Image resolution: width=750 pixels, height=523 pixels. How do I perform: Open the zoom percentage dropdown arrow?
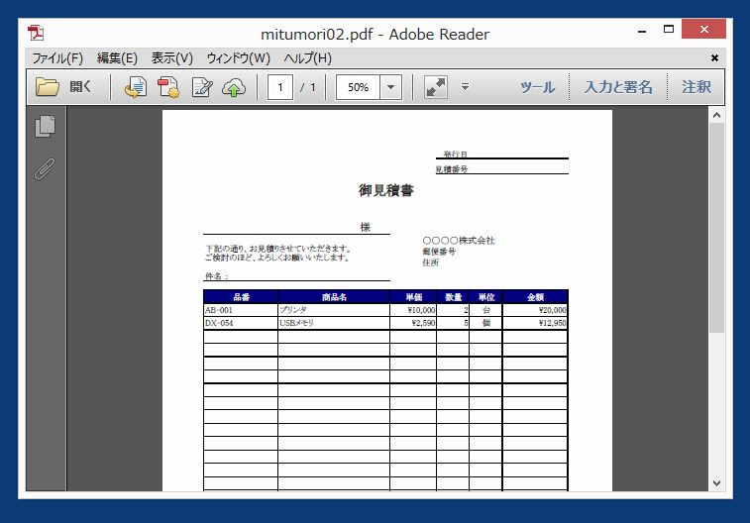click(390, 87)
